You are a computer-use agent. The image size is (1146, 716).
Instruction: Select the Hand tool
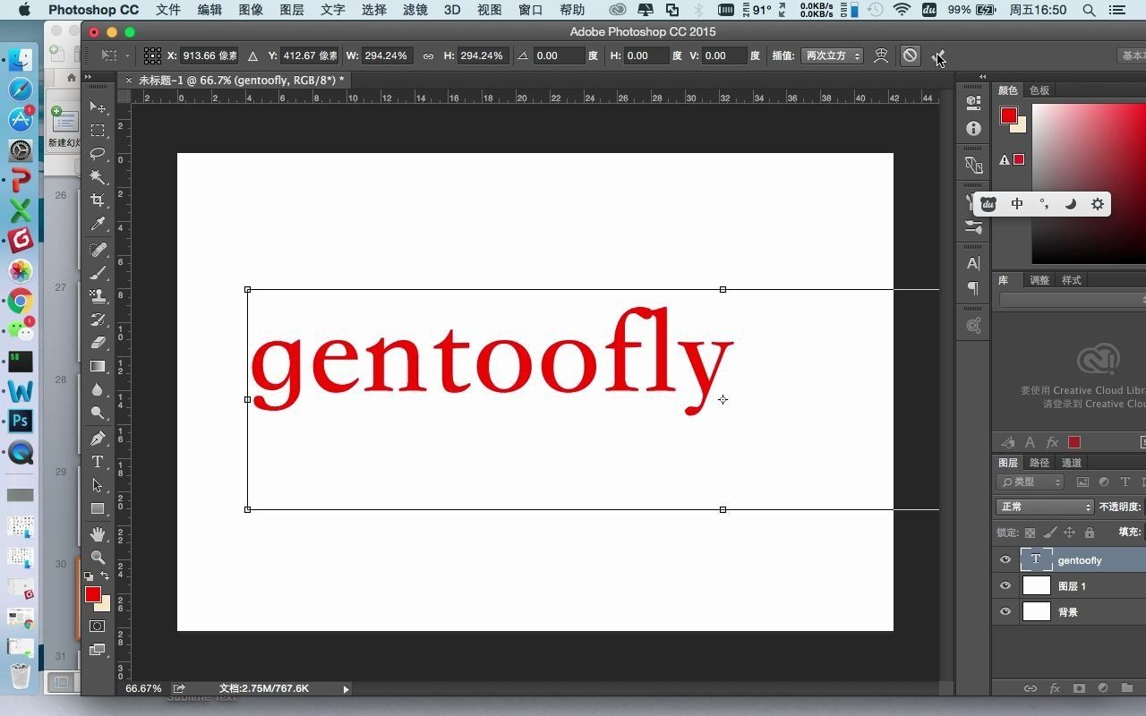(98, 533)
